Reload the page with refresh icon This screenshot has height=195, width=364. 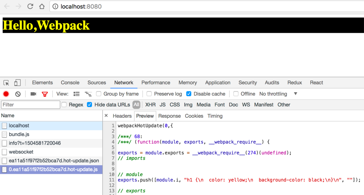click(x=30, y=6)
